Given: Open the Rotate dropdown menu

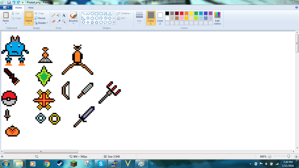Looking at the screenshot, I should [41, 23].
